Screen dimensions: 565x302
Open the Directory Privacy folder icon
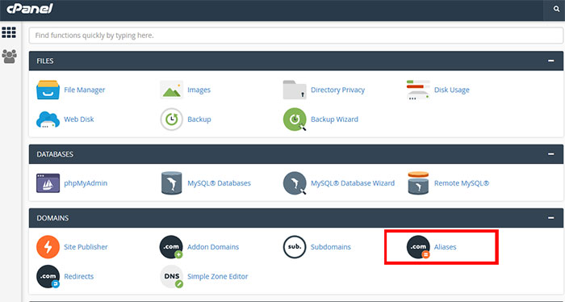295,90
